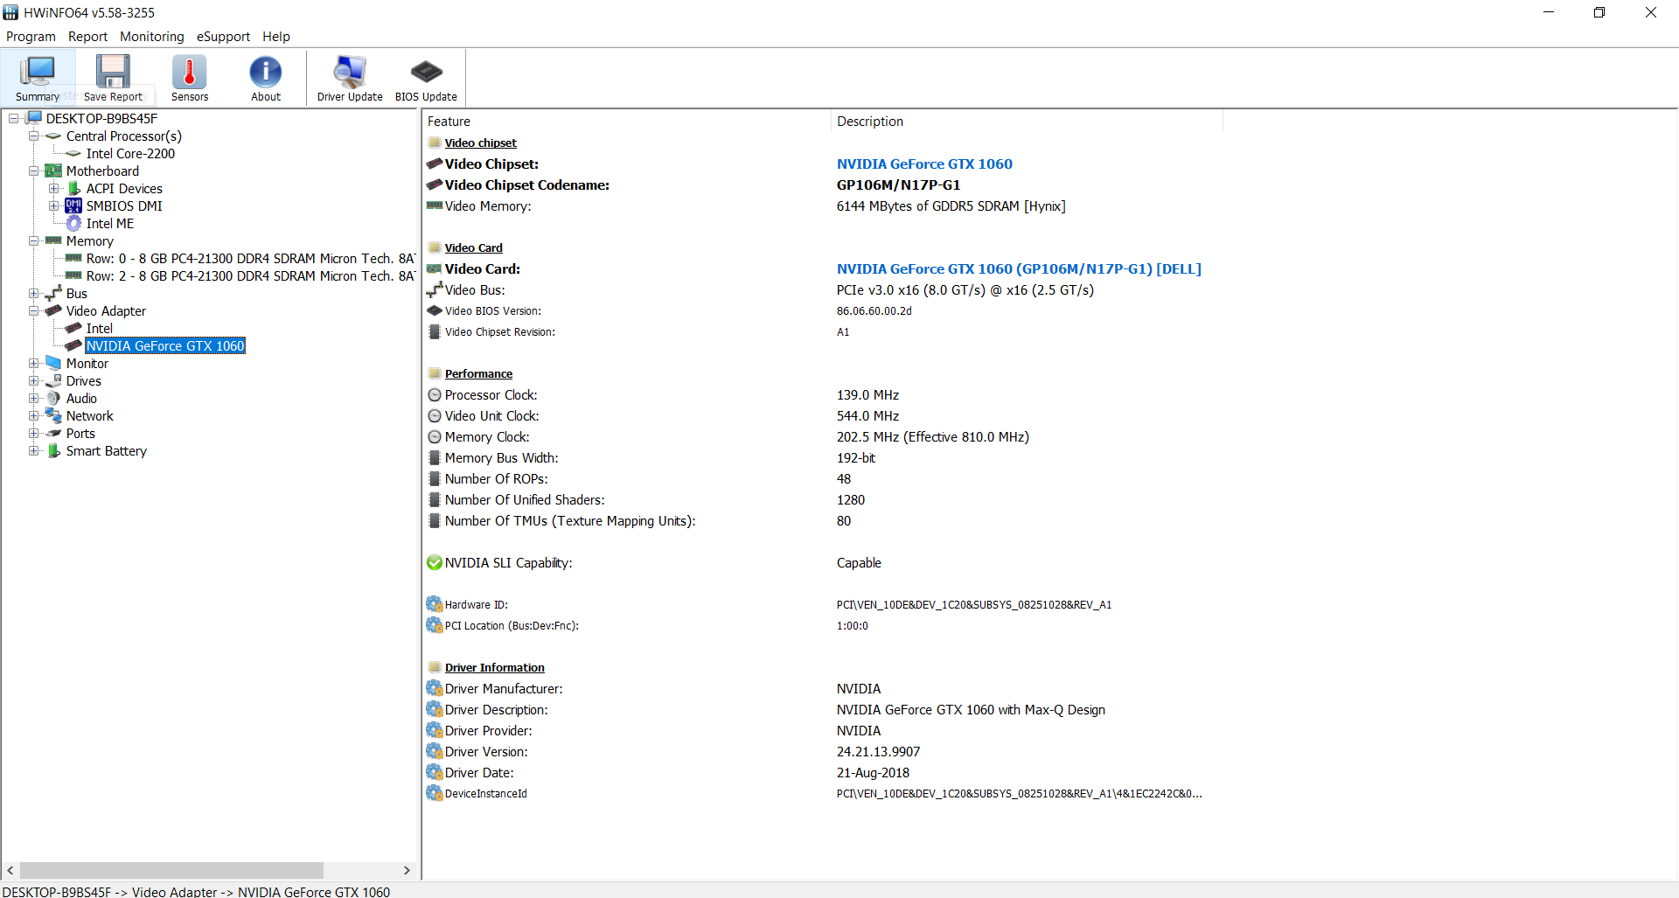Expand the Drives node
The image size is (1679, 898).
click(33, 380)
